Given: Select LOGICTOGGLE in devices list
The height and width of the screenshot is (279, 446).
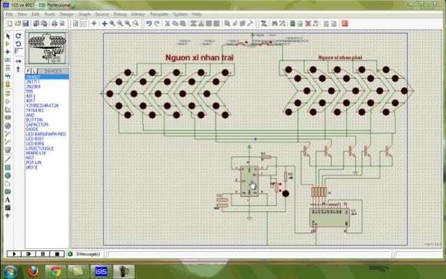Looking at the screenshot, I should click(x=39, y=149).
